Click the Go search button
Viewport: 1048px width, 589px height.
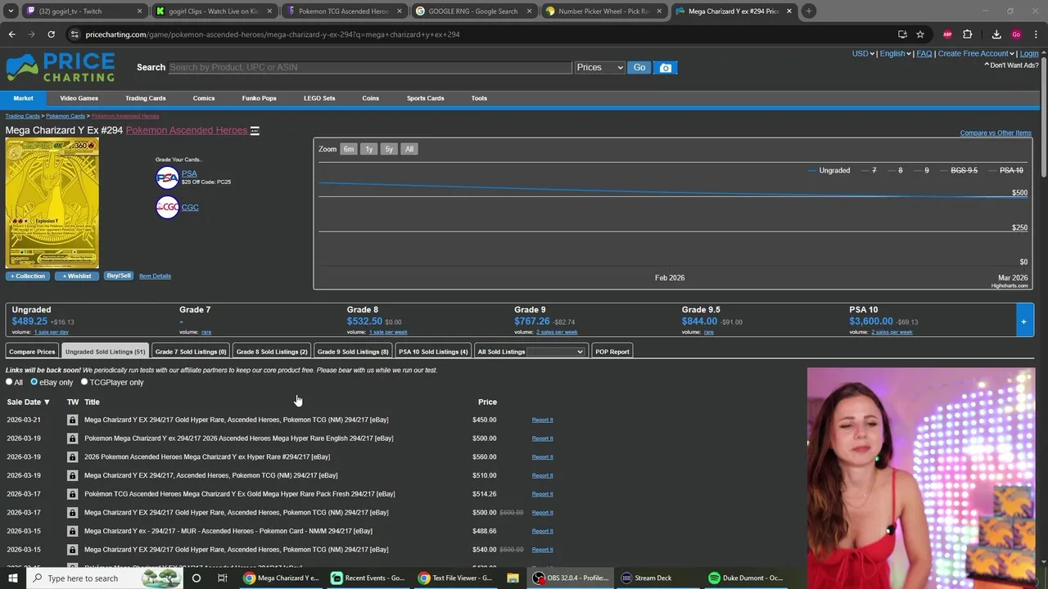(639, 68)
